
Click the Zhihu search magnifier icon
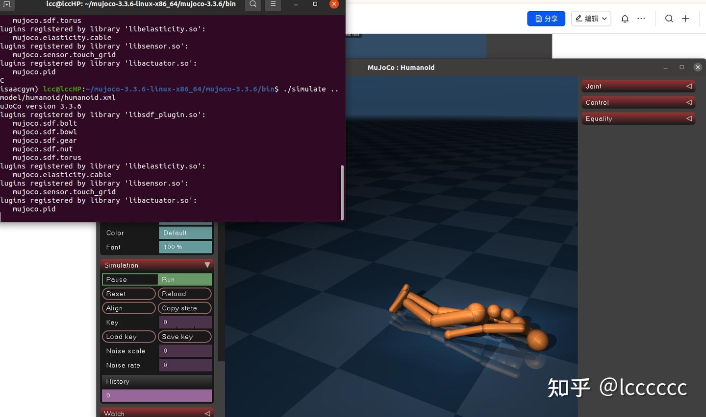(x=669, y=18)
